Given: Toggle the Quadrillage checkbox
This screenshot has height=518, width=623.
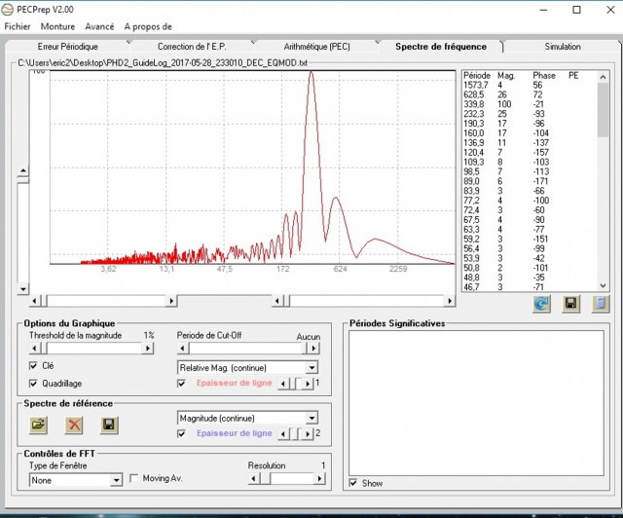Looking at the screenshot, I should tap(33, 384).
